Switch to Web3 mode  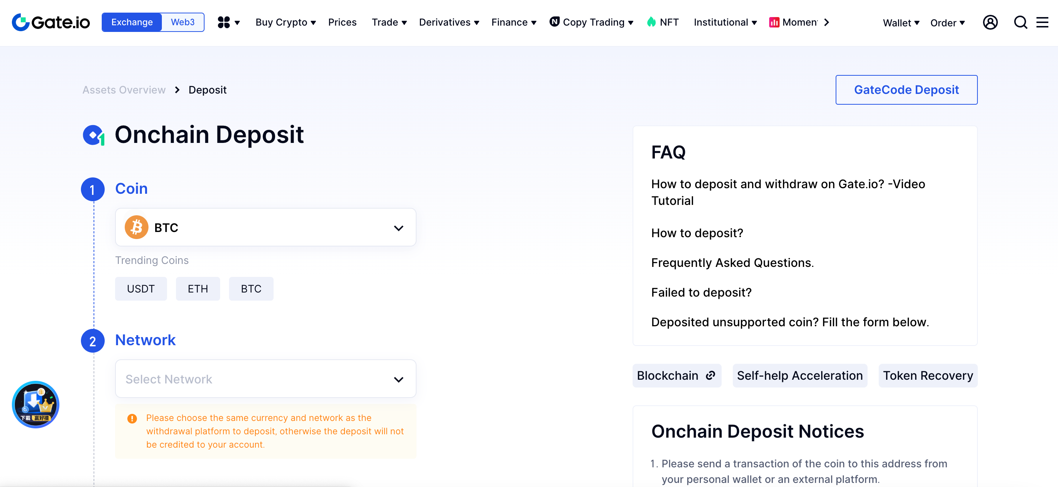(x=183, y=22)
